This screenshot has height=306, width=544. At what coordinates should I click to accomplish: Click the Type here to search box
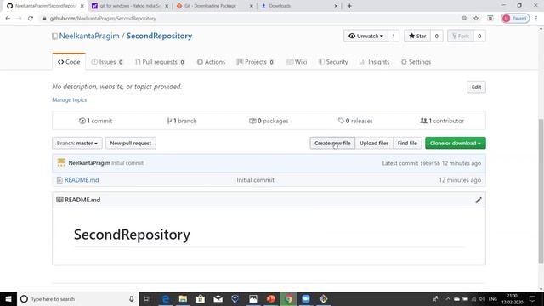coord(77,298)
